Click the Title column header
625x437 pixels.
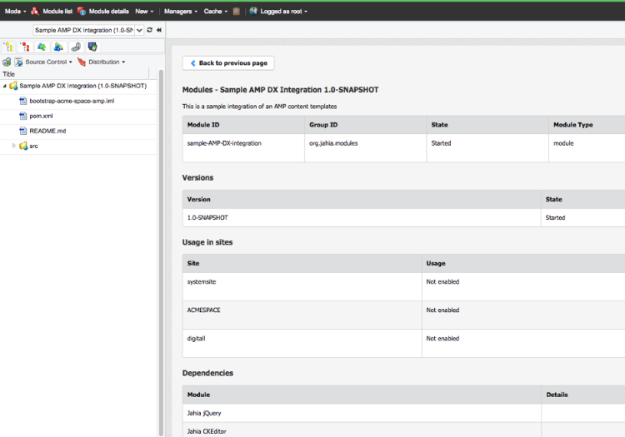pos(74,74)
